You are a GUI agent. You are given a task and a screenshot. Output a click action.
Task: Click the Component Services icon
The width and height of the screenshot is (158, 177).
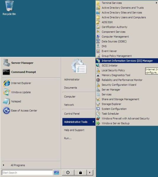pos(98,32)
